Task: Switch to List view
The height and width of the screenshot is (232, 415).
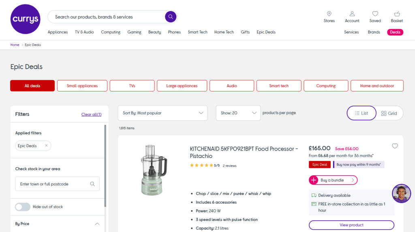Action: pos(362,113)
